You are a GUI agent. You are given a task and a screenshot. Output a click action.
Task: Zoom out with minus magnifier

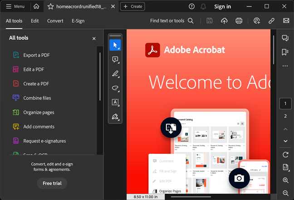coord(285,193)
